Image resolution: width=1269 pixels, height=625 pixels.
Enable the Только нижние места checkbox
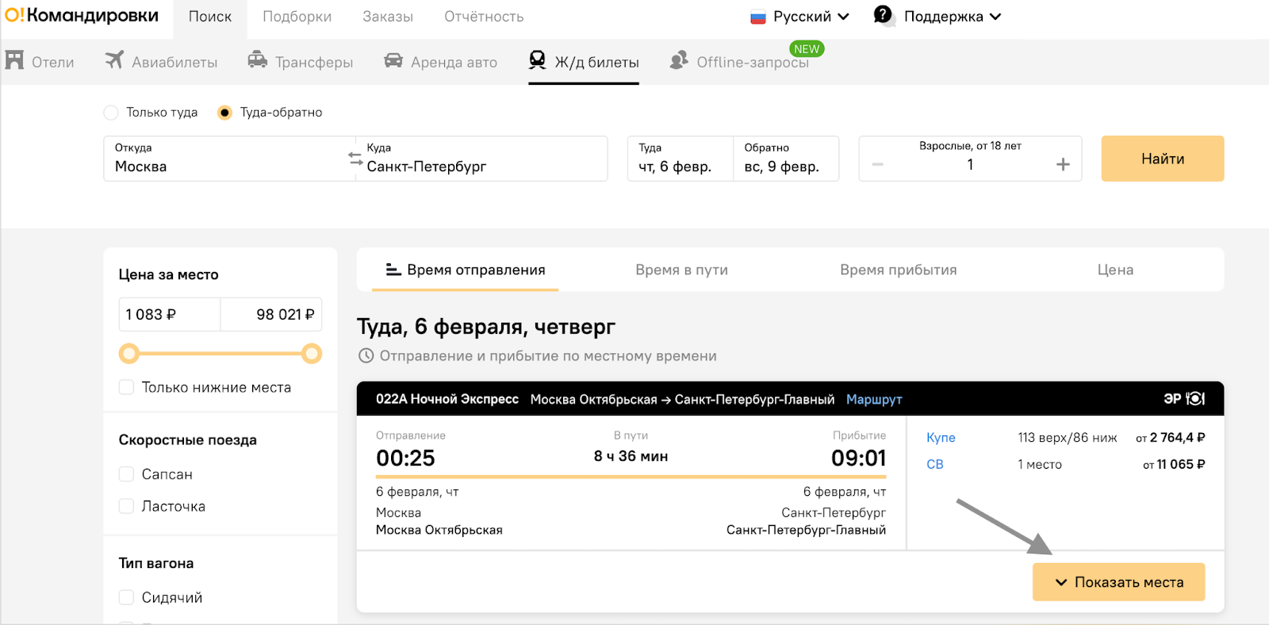pyautogui.click(x=126, y=387)
